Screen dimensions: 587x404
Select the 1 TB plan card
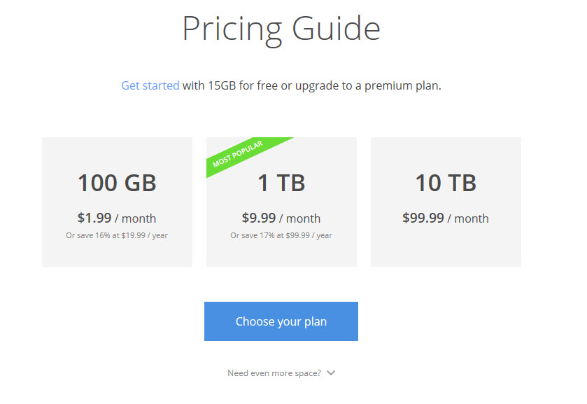[281, 202]
